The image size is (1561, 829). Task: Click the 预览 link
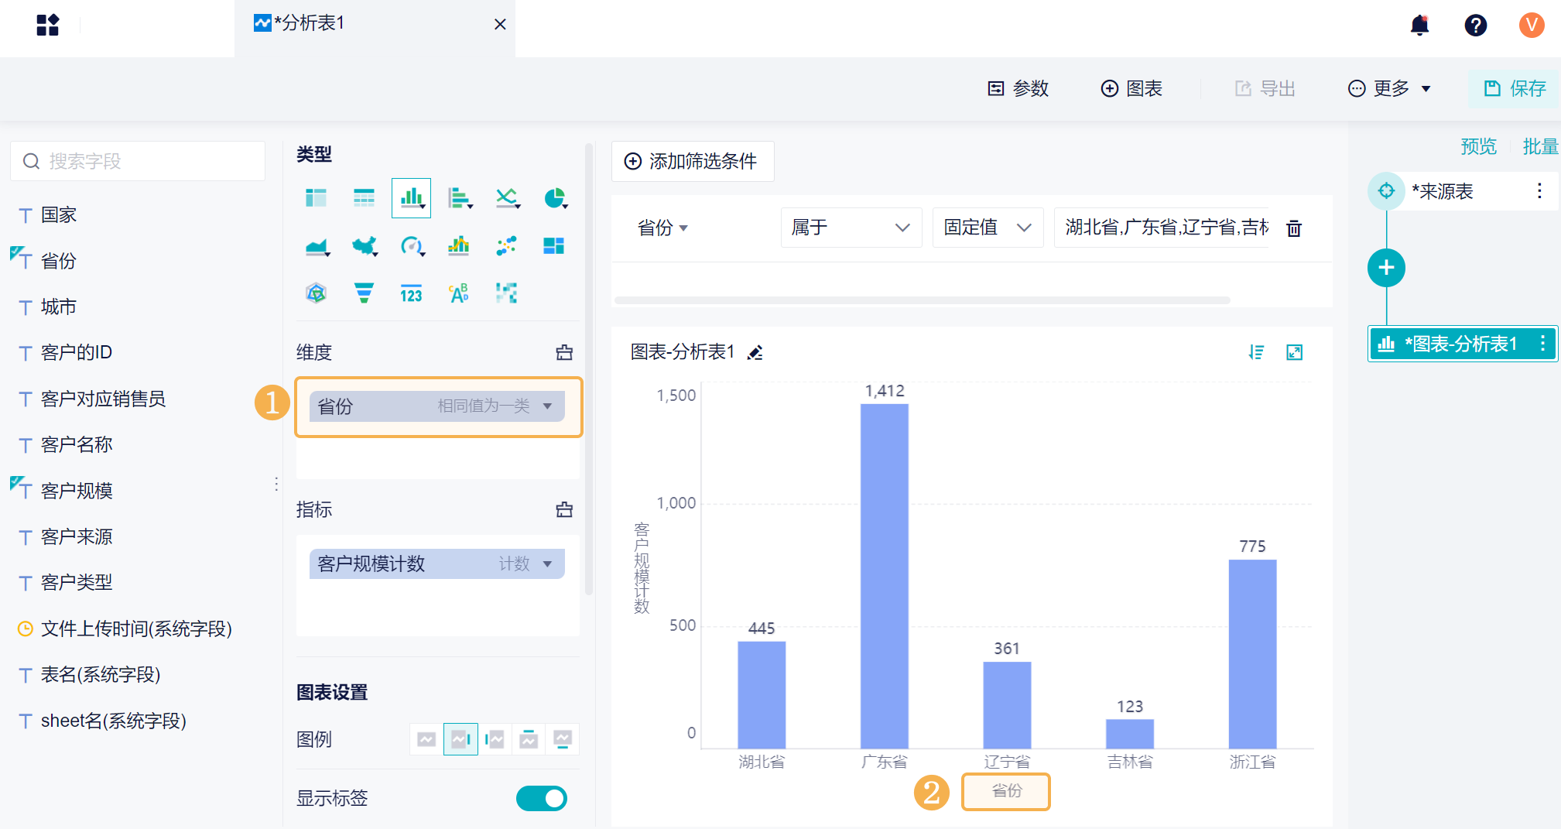click(x=1478, y=146)
